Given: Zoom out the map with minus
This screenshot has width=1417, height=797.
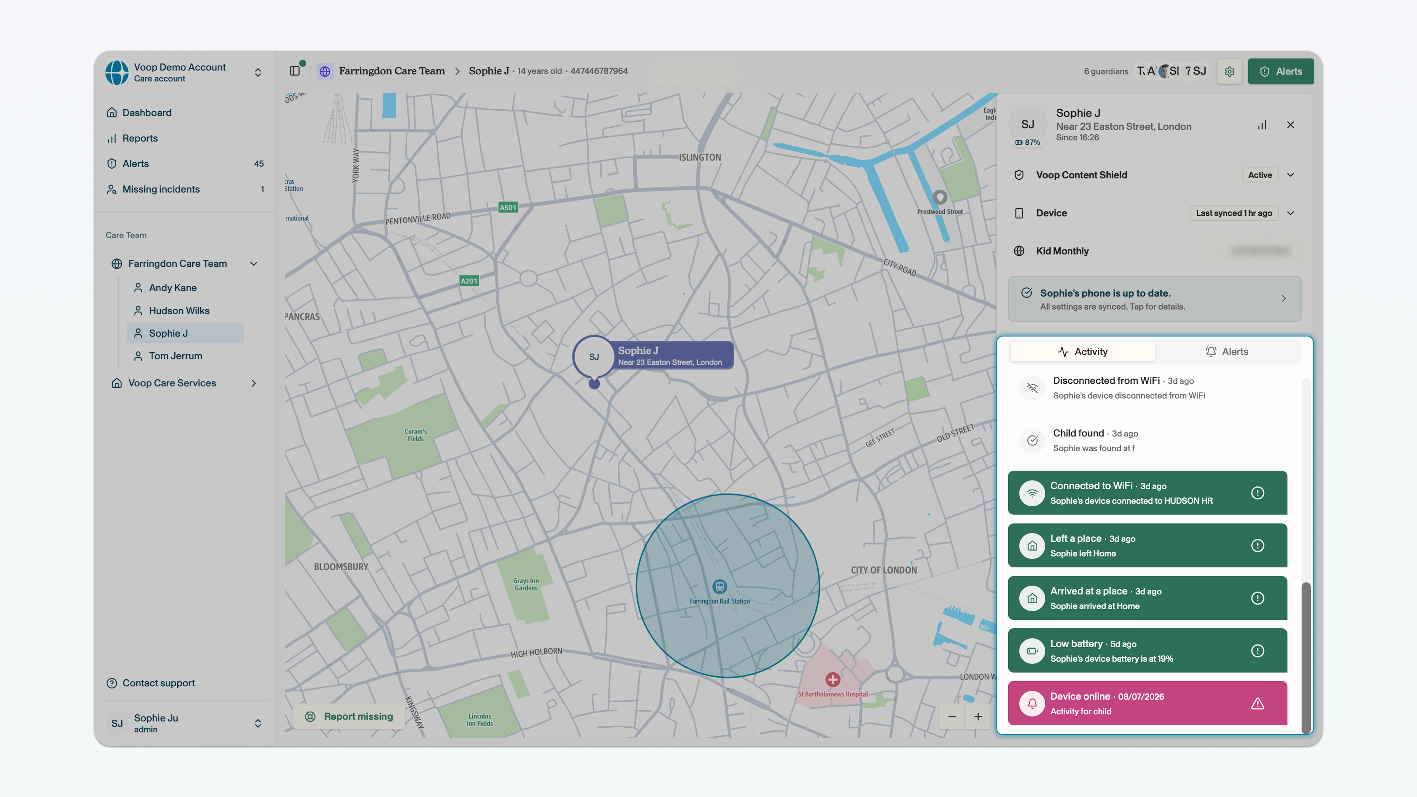Looking at the screenshot, I should [x=952, y=716].
